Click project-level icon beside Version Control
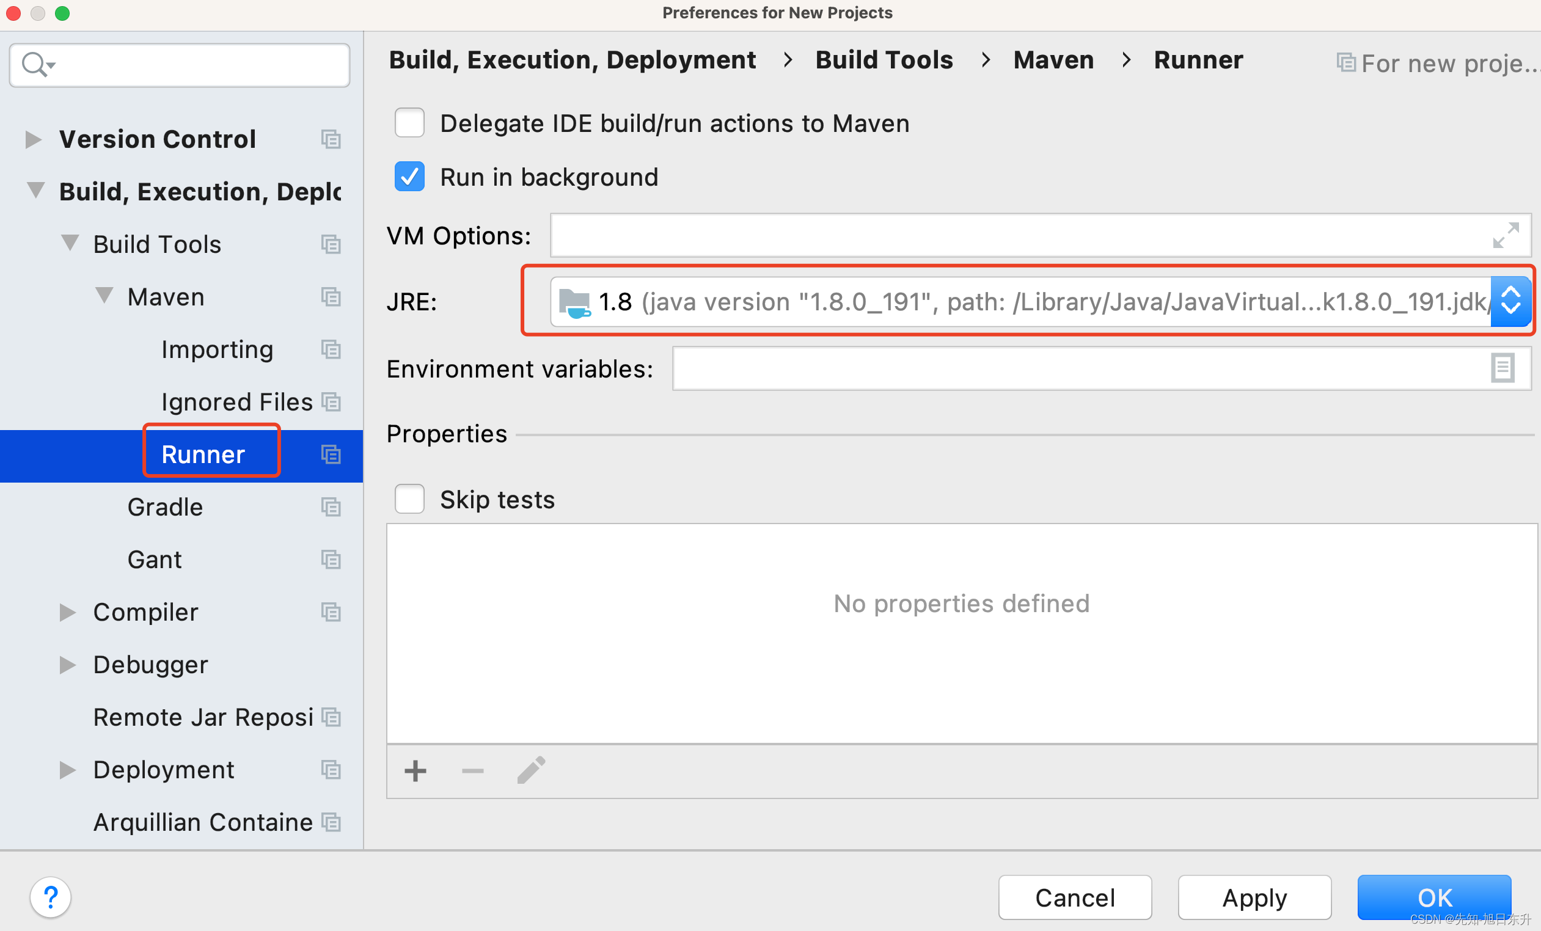 coord(331,139)
